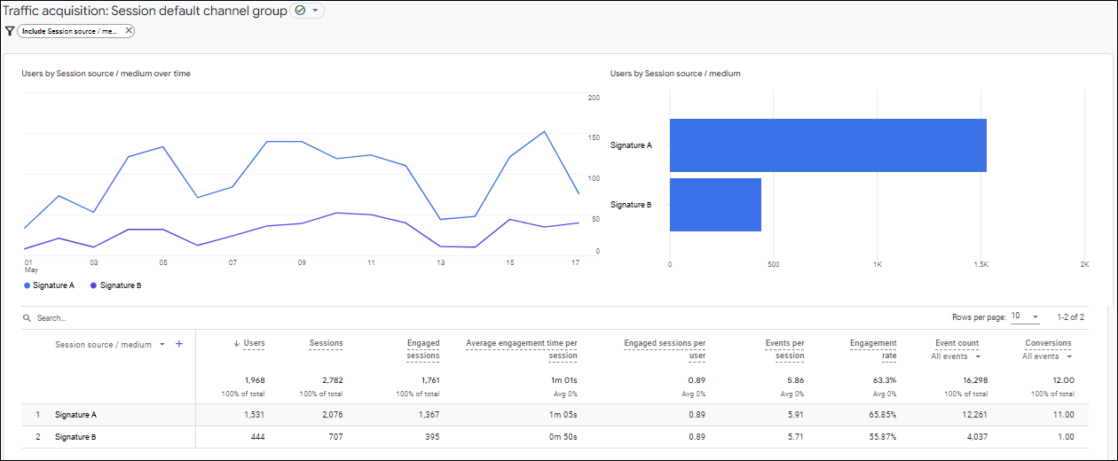This screenshot has height=461, width=1118.
Task: Sort by the Sessions column header
Action: click(326, 343)
